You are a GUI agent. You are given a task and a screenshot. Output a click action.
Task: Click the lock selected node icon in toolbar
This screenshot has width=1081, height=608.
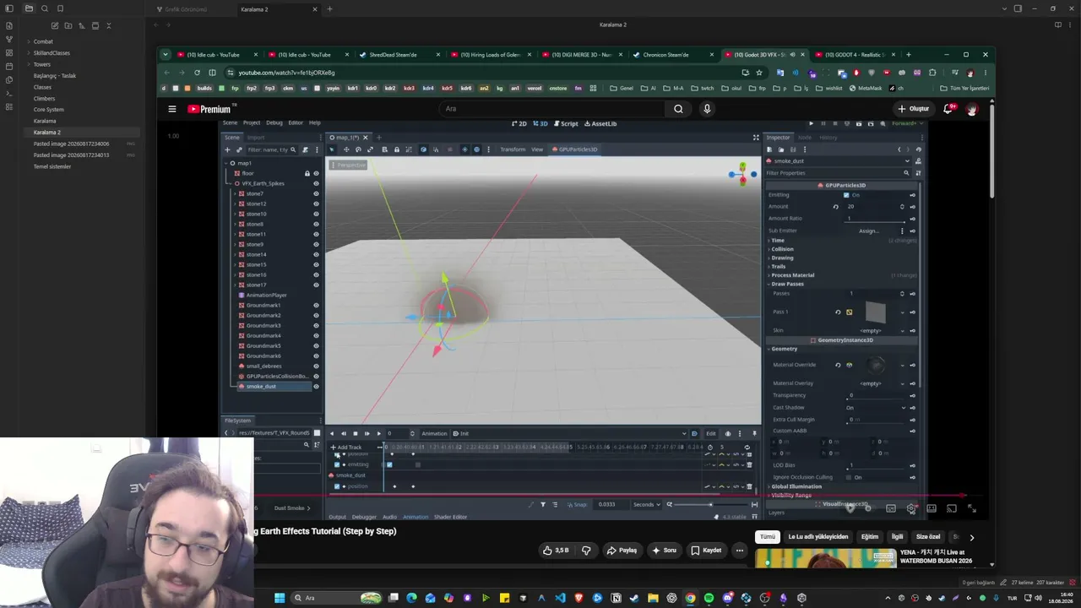pyautogui.click(x=397, y=149)
